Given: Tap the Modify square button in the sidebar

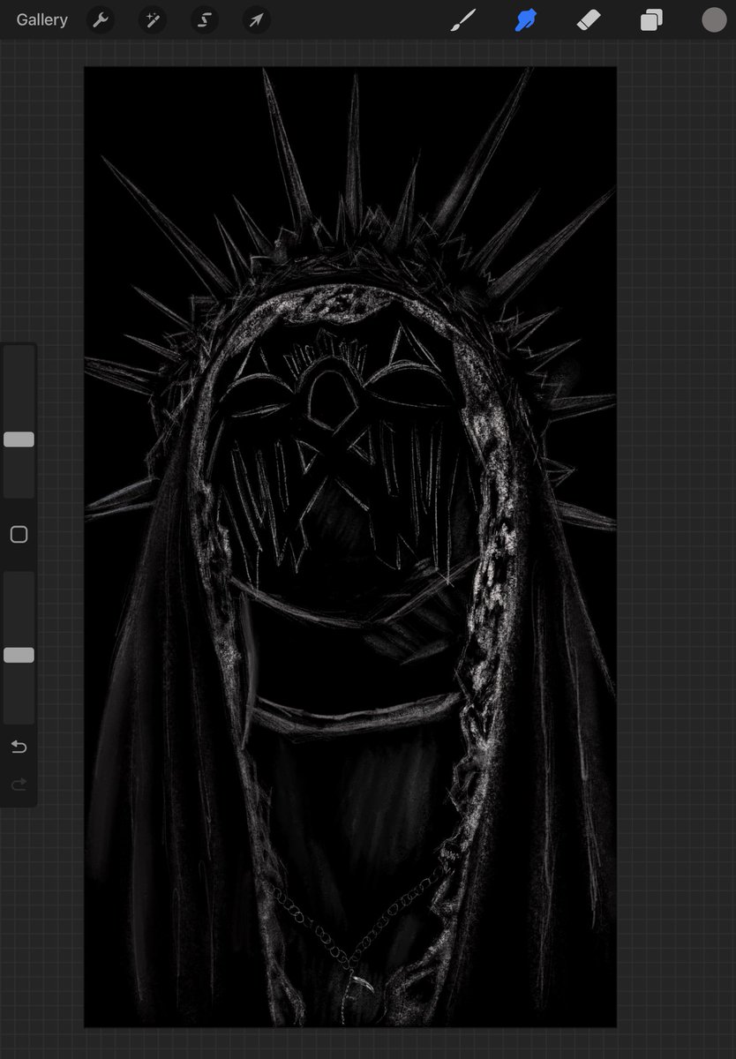Looking at the screenshot, I should [19, 535].
